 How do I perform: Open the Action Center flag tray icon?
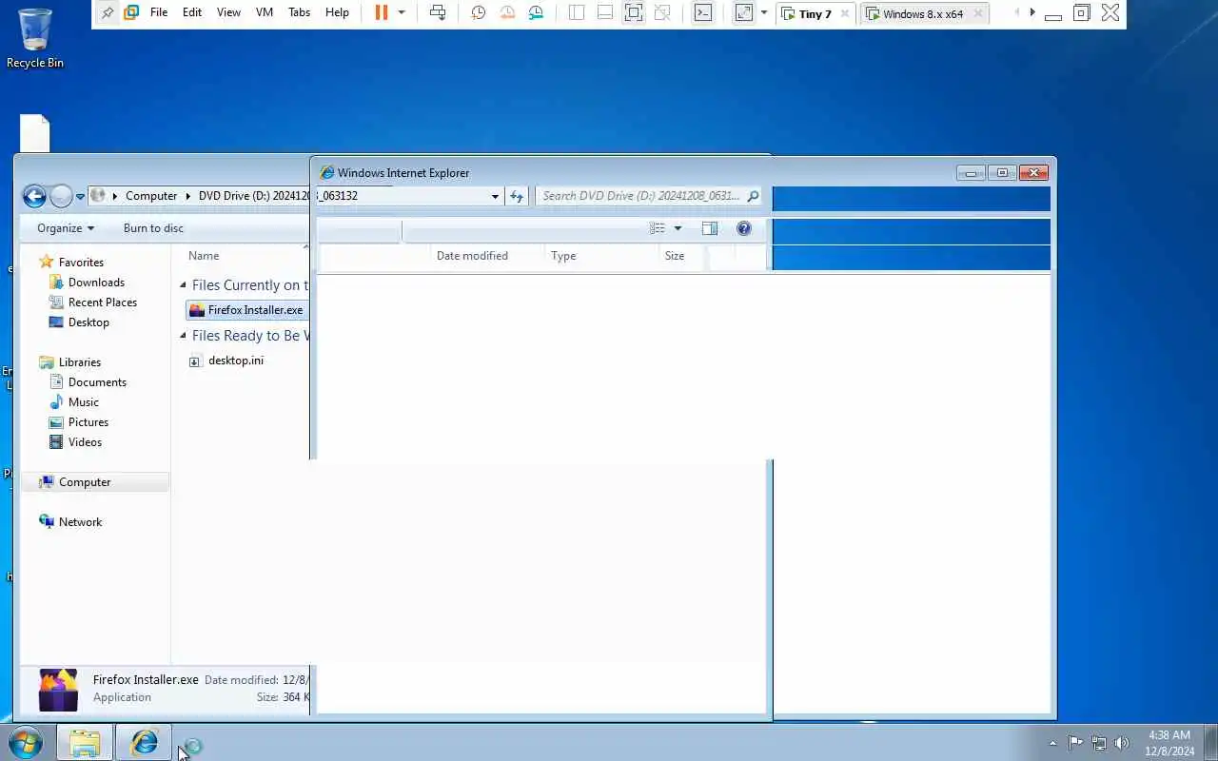click(x=1075, y=743)
